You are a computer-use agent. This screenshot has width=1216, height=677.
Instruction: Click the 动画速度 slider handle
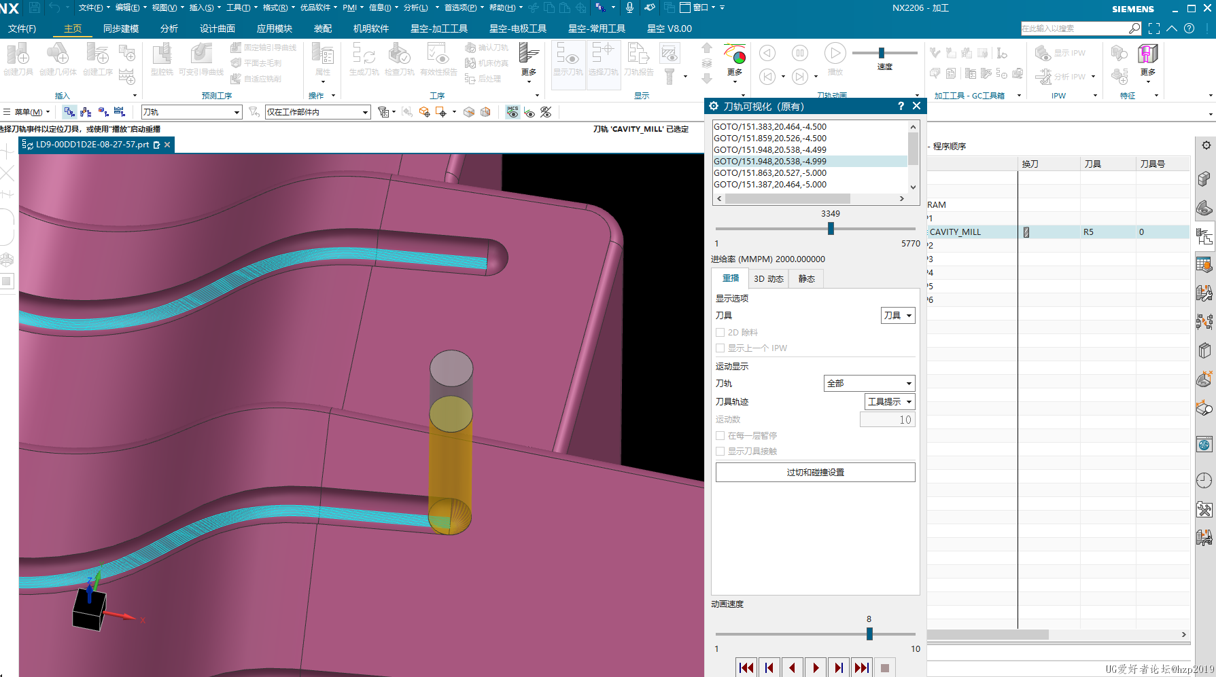pos(869,634)
